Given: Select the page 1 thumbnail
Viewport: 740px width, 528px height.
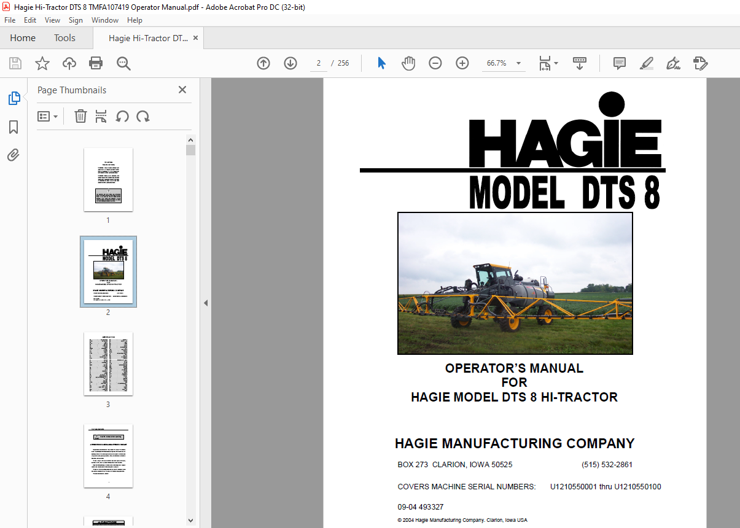Looking at the screenshot, I should pyautogui.click(x=108, y=179).
